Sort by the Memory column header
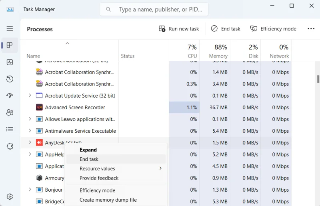Image resolution: width=320 pixels, height=206 pixels. pos(215,50)
